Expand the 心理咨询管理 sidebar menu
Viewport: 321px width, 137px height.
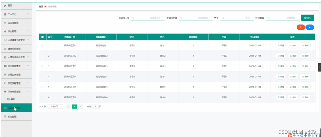tap(17, 74)
